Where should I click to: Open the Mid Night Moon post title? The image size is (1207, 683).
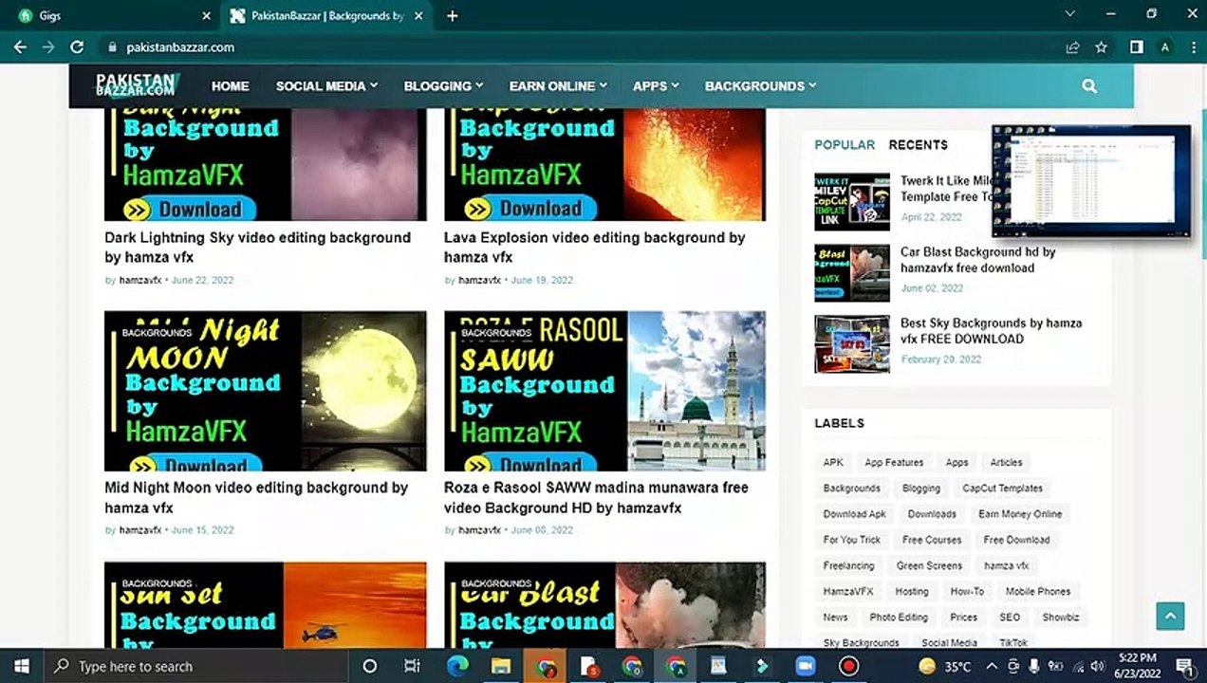coord(256,497)
